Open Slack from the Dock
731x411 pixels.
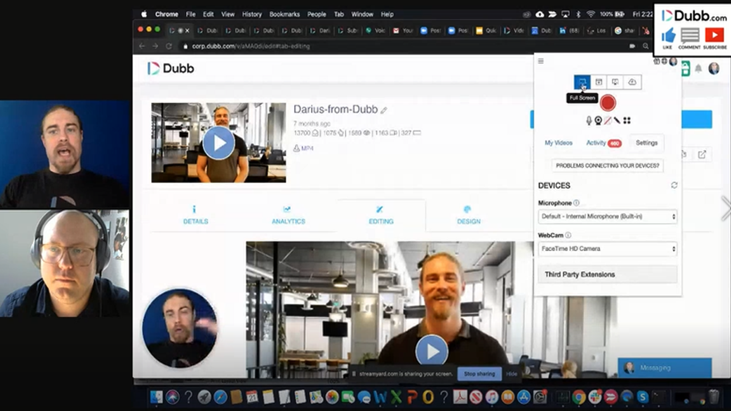click(x=595, y=397)
